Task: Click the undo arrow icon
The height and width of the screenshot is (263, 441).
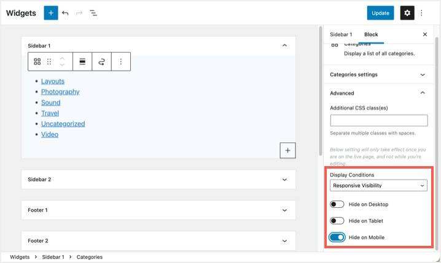Action: 65,13
